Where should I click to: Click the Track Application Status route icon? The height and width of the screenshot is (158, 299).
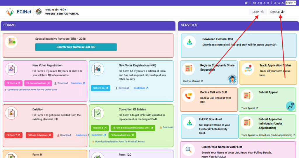pos(248,69)
